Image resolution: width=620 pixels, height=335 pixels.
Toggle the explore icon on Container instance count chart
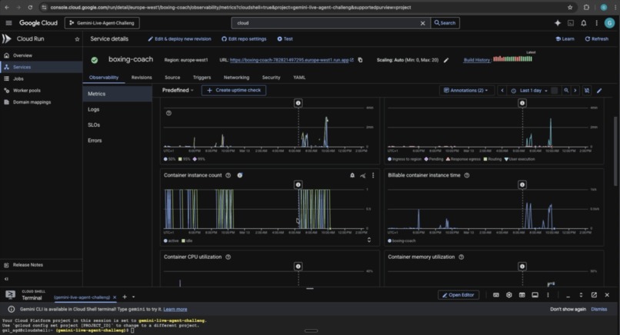click(362, 175)
